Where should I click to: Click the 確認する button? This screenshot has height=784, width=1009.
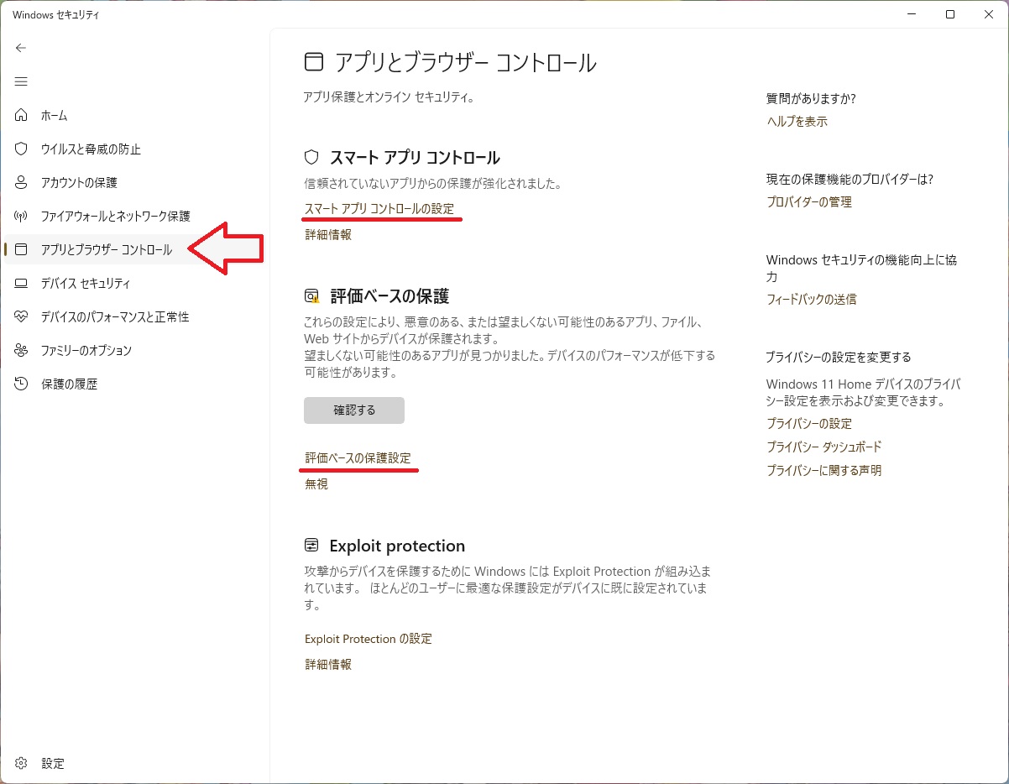[x=354, y=410]
